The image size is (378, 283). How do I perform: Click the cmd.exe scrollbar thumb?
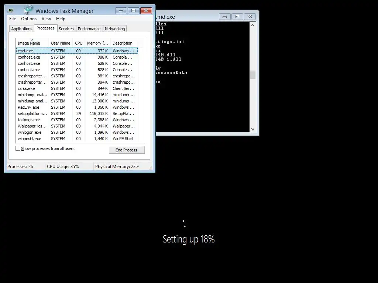click(252, 74)
